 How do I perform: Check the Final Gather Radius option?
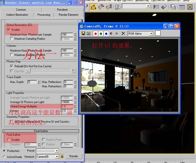(x=43, y=144)
